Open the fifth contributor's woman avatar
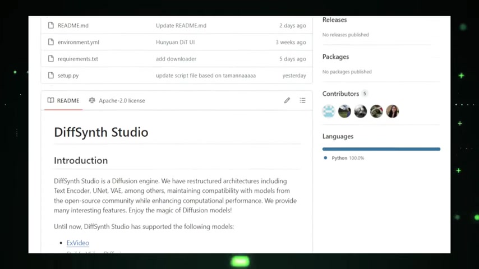The width and height of the screenshot is (479, 269). (392, 111)
